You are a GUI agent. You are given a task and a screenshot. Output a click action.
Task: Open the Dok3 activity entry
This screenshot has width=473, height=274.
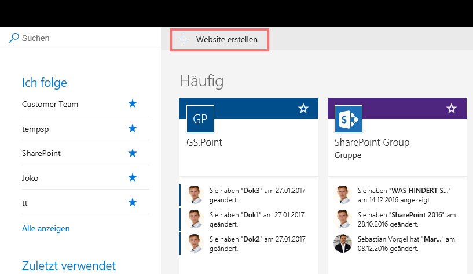[x=257, y=195]
